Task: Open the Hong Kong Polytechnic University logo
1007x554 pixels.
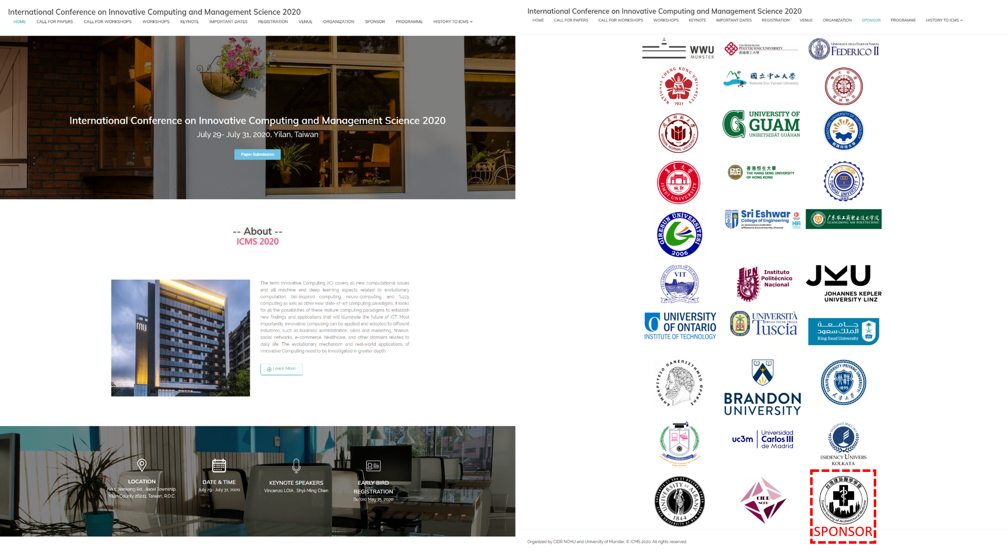Action: pos(761,49)
